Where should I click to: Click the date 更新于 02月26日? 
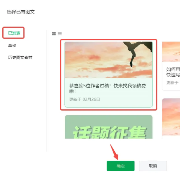tap(84, 99)
